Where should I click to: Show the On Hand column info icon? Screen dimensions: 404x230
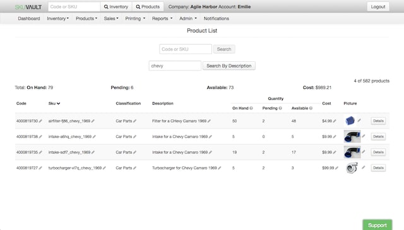click(251, 108)
